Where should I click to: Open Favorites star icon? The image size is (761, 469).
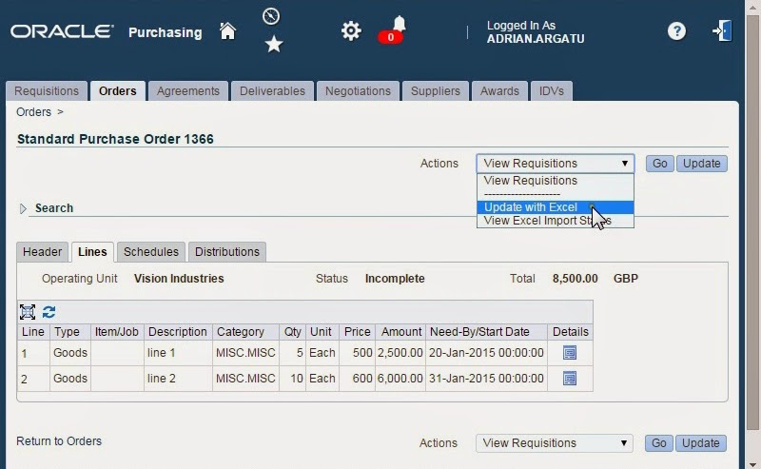coord(274,44)
